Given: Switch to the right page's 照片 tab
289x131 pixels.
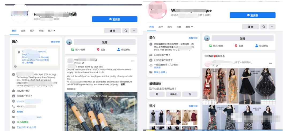Looking at the screenshot, I should click(170, 27).
